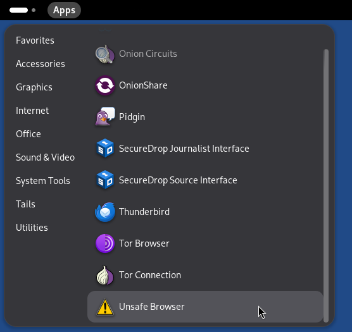Image resolution: width=352 pixels, height=332 pixels.
Task: Open SecureDrop Source Interface text
Action: pos(178,180)
